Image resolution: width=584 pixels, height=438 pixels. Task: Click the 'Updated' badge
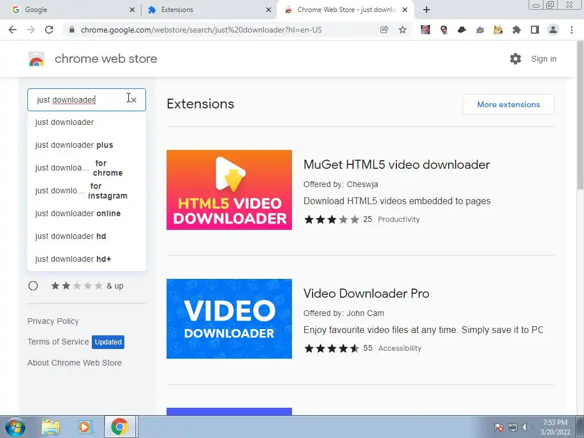click(x=108, y=342)
